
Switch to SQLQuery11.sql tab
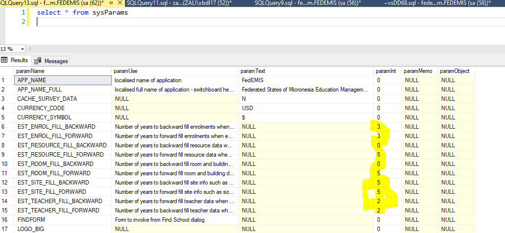179,3
